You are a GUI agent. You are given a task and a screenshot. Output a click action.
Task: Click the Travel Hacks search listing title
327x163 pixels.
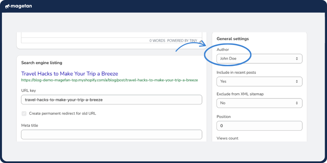coord(70,74)
